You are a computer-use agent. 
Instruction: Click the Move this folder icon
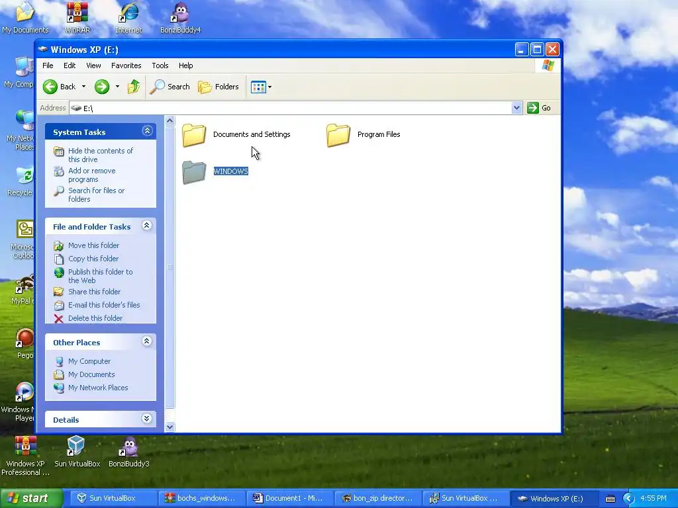click(x=59, y=246)
